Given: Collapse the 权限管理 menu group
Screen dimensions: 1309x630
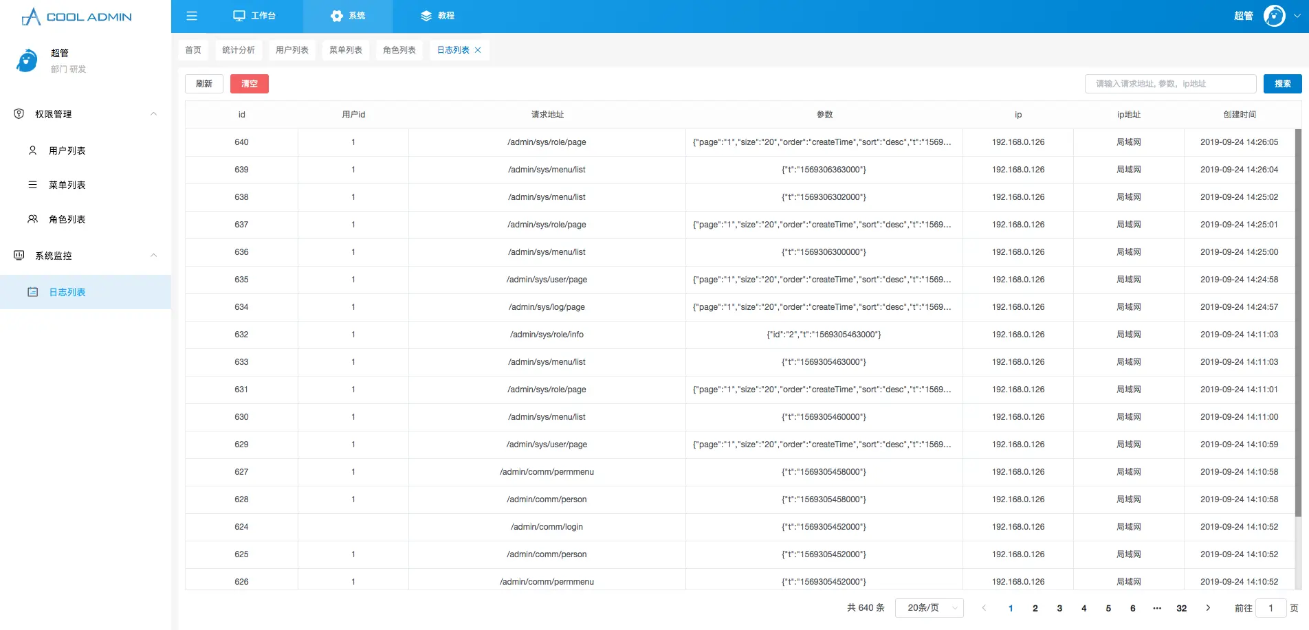Looking at the screenshot, I should [x=154, y=114].
